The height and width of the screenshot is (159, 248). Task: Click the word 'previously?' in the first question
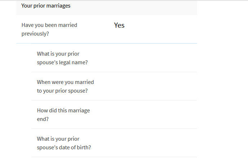pyautogui.click(x=35, y=34)
